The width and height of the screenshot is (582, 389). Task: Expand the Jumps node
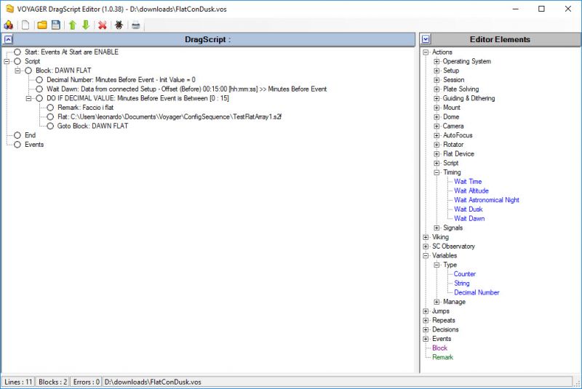point(426,311)
